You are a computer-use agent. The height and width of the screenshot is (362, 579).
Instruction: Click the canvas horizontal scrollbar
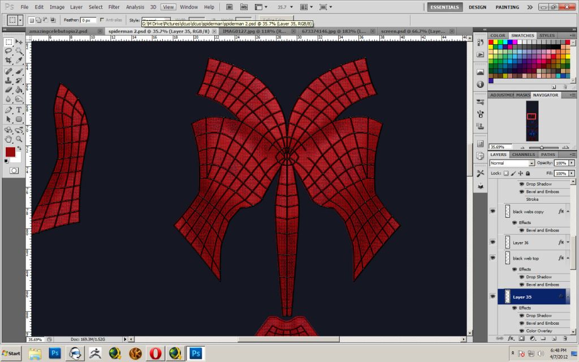(288, 339)
